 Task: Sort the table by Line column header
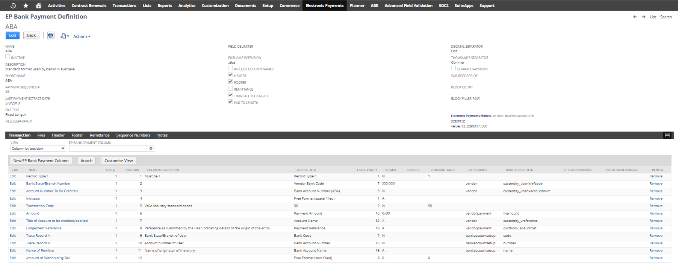(110, 170)
